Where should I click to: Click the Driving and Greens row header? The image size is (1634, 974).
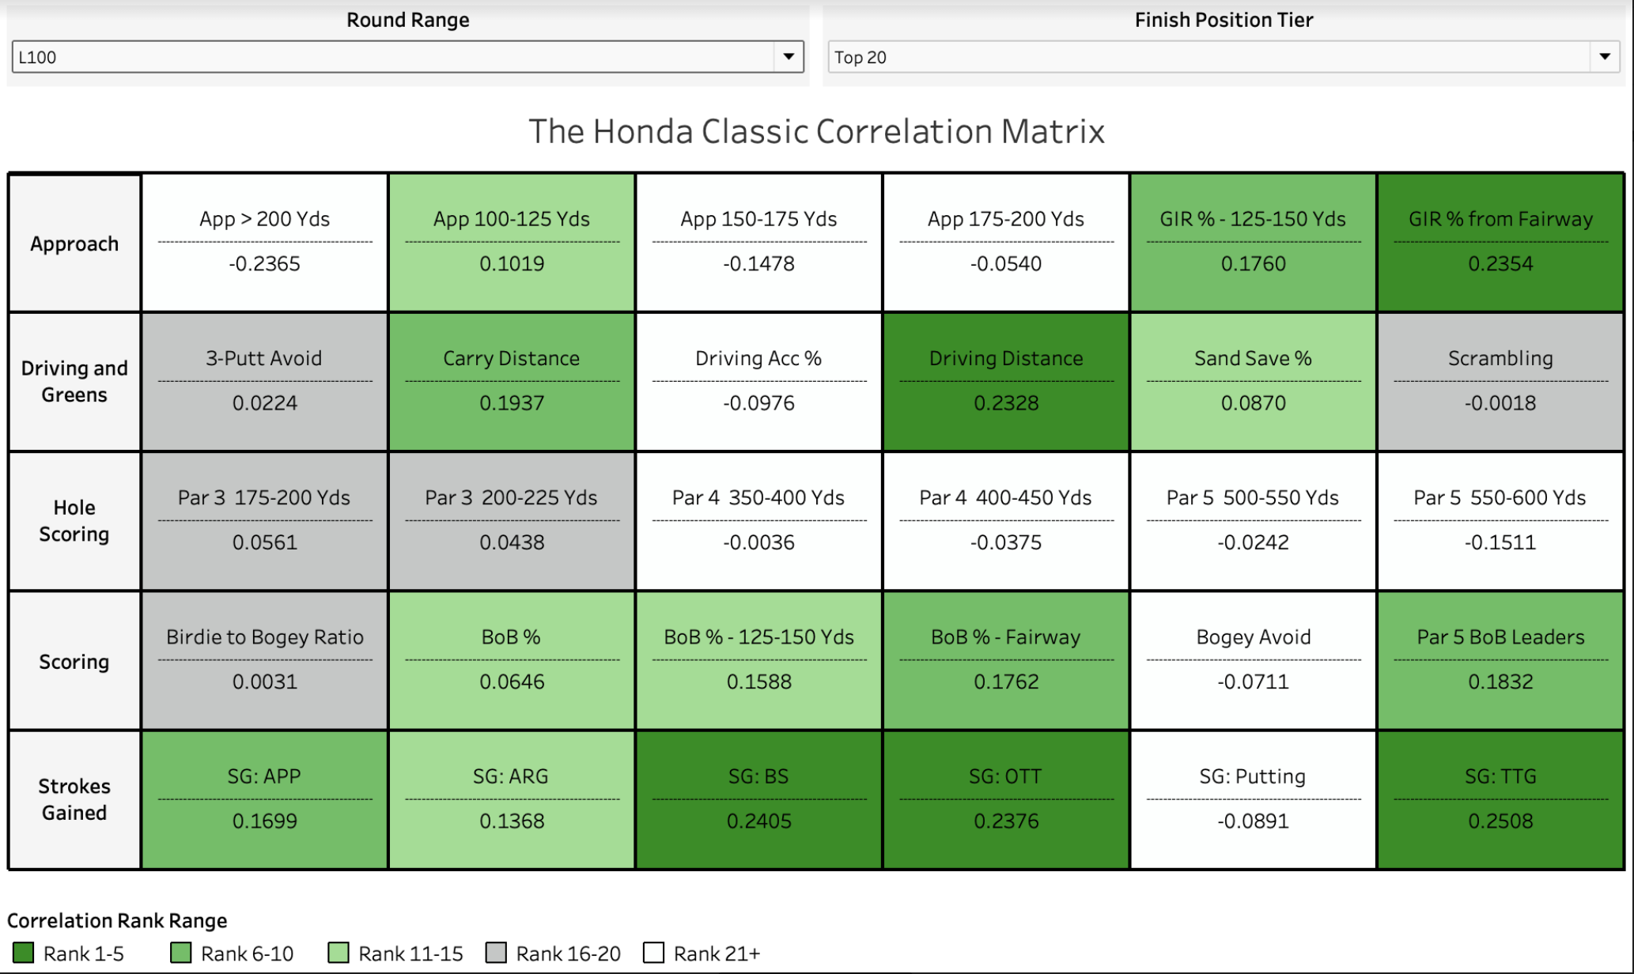tap(74, 382)
